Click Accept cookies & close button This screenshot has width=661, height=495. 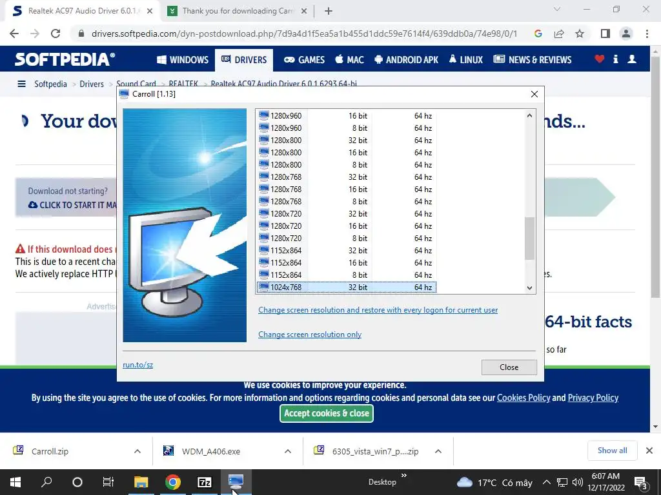pos(326,413)
